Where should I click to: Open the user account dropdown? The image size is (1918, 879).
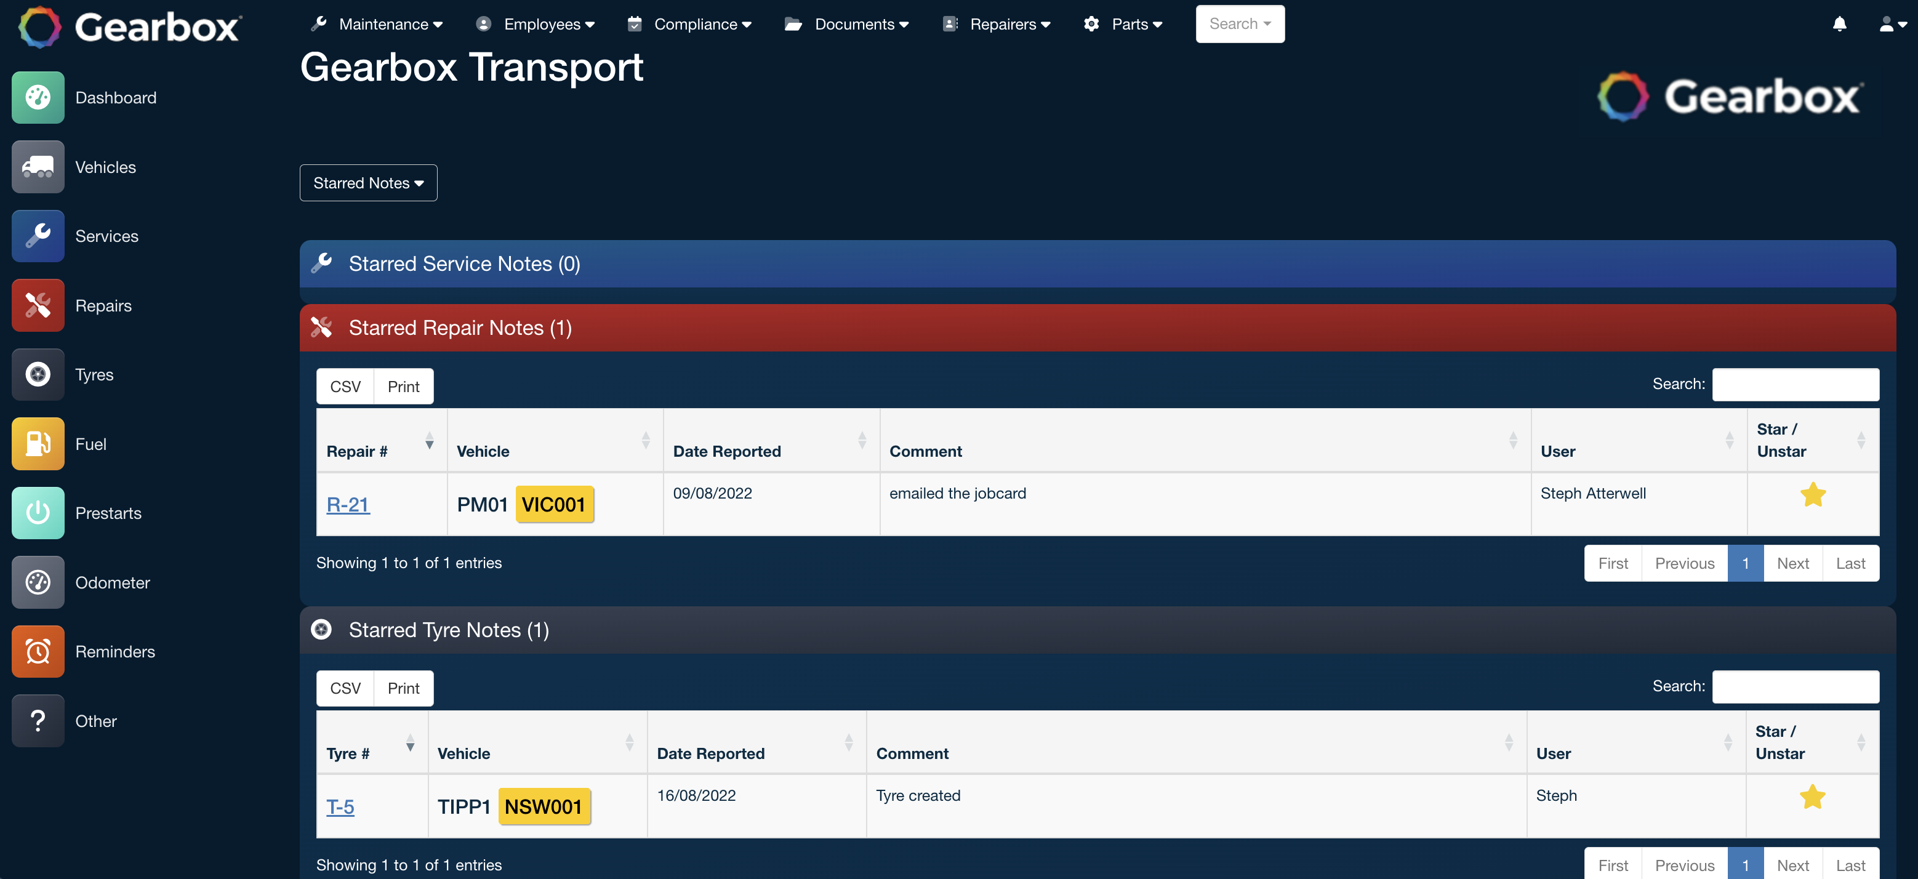tap(1893, 24)
